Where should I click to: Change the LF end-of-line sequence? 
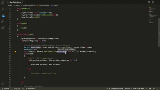(x=146, y=89)
